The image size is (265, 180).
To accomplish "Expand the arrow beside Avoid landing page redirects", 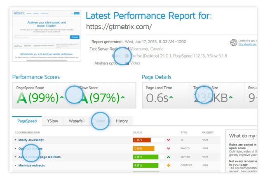I will [x=16, y=157].
